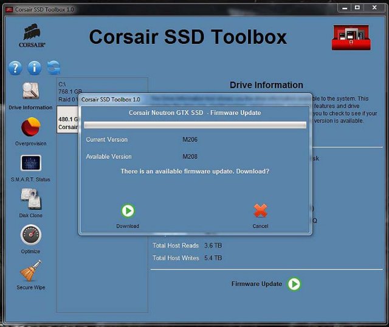Select the Disk Clone tool
The image size is (389, 327).
click(30, 199)
